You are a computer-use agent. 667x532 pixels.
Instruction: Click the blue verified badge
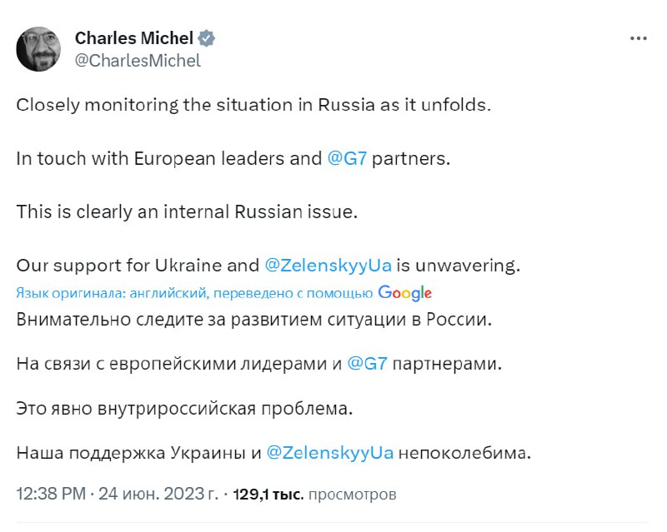coord(208,38)
